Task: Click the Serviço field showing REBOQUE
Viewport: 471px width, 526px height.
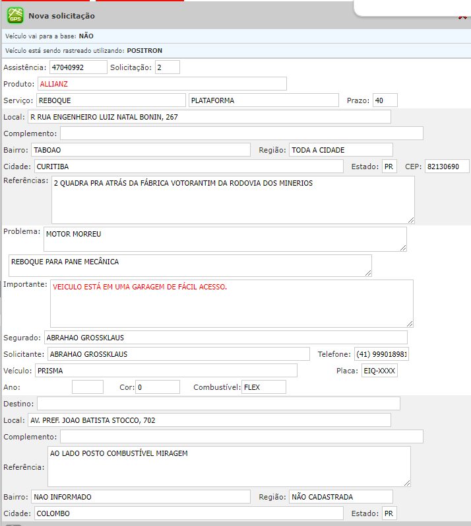Action: 110,100
